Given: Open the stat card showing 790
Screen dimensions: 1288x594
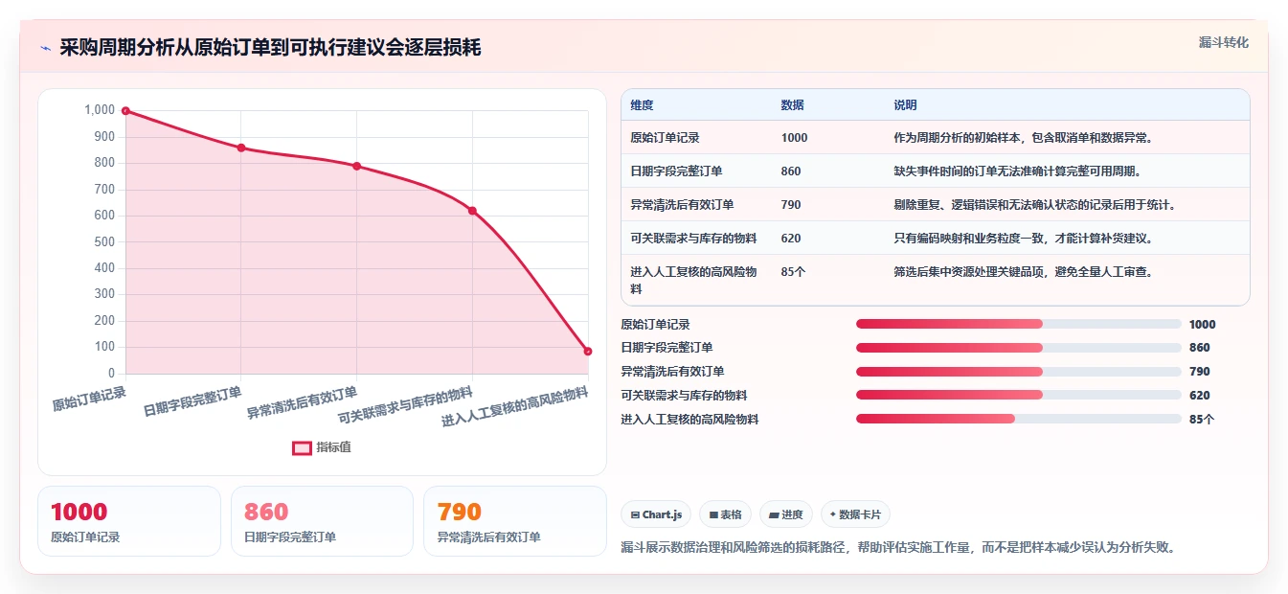Looking at the screenshot, I should [x=515, y=521].
